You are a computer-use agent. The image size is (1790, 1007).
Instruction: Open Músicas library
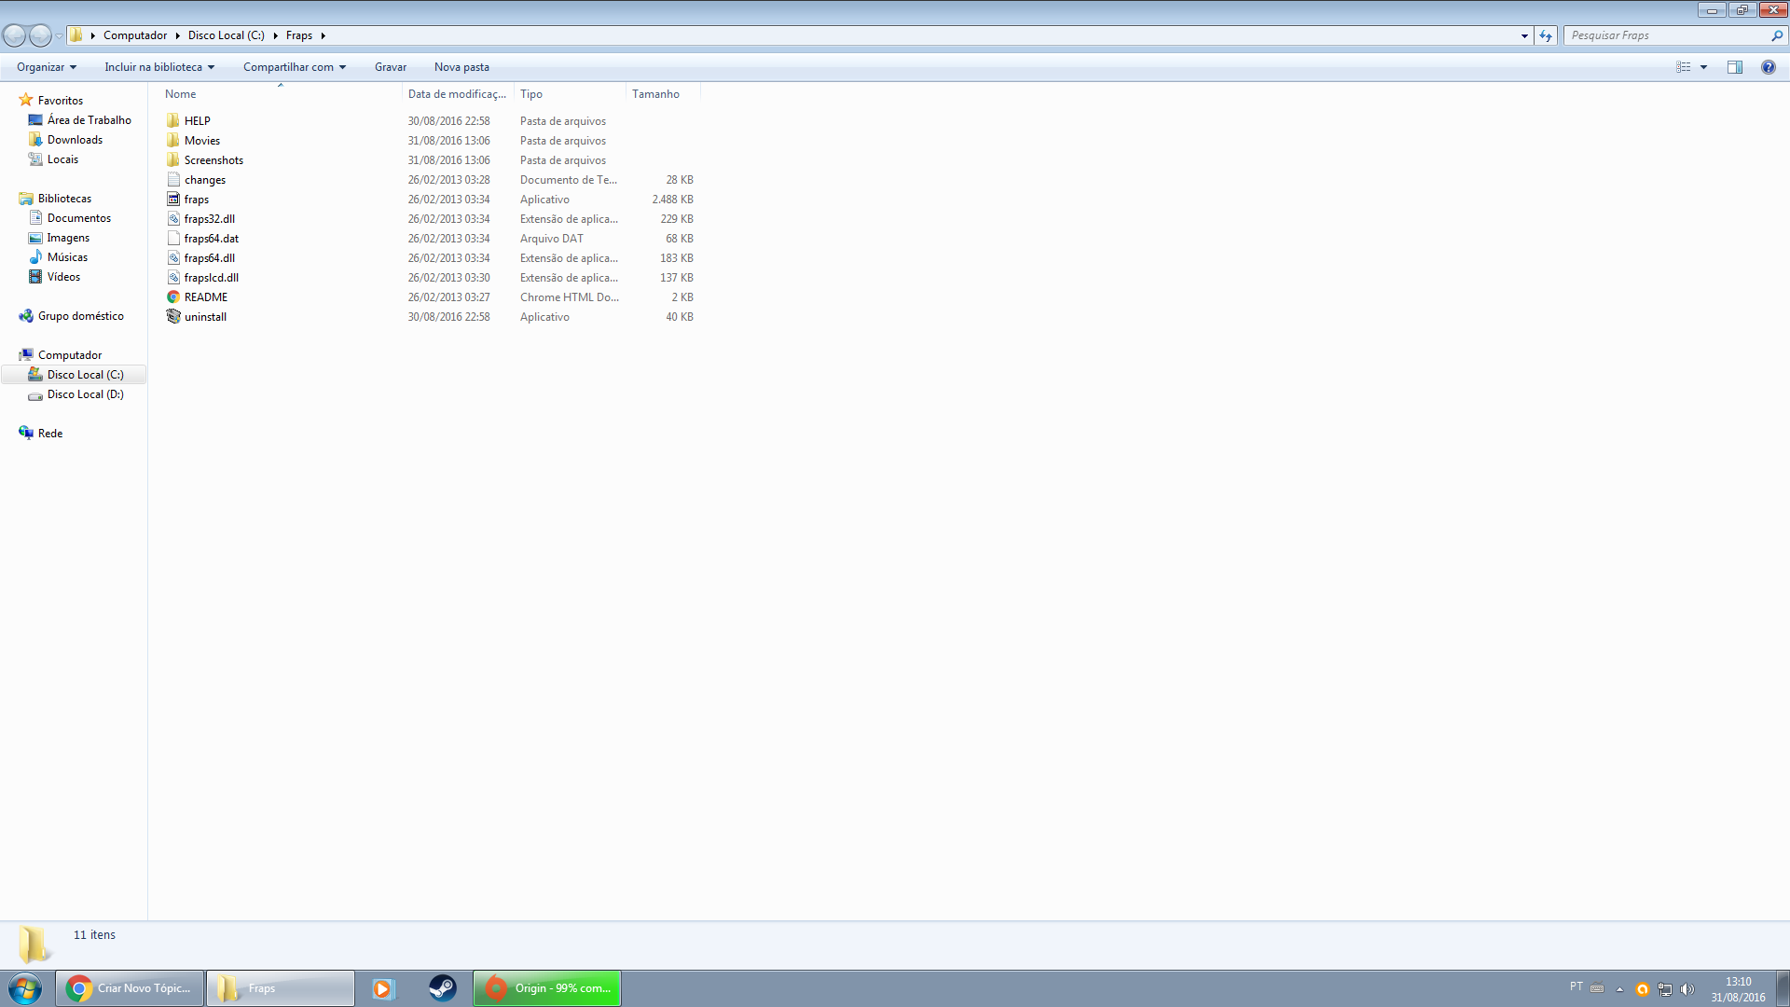pyautogui.click(x=67, y=256)
